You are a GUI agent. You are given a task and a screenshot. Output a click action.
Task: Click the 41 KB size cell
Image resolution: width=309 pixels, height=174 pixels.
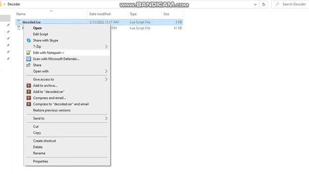[x=178, y=28]
